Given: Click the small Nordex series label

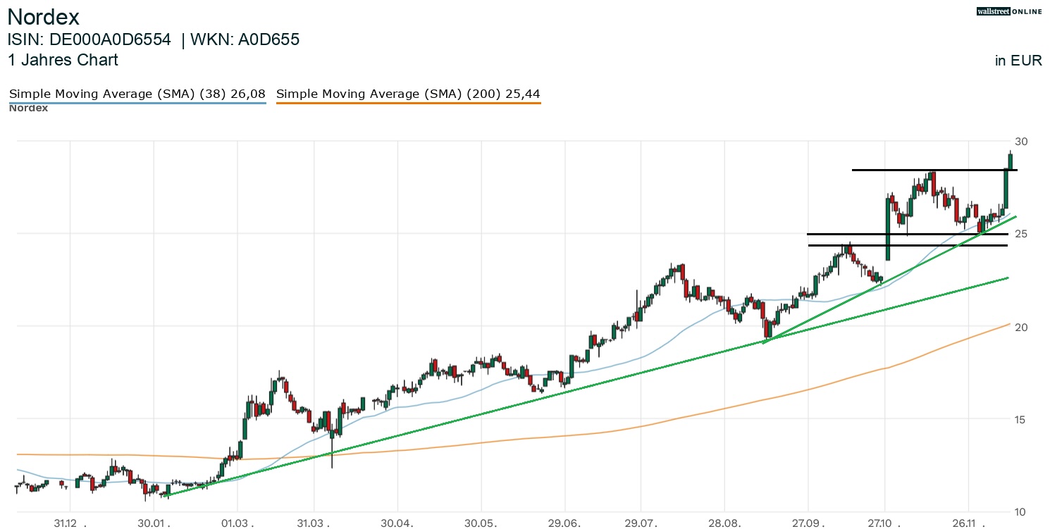Looking at the screenshot, I should point(28,108).
